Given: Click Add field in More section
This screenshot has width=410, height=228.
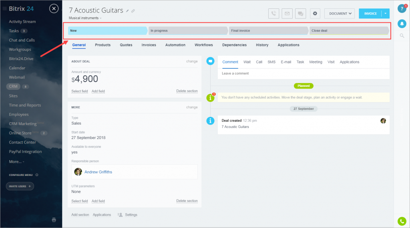Looking at the screenshot, I should coord(98,201).
